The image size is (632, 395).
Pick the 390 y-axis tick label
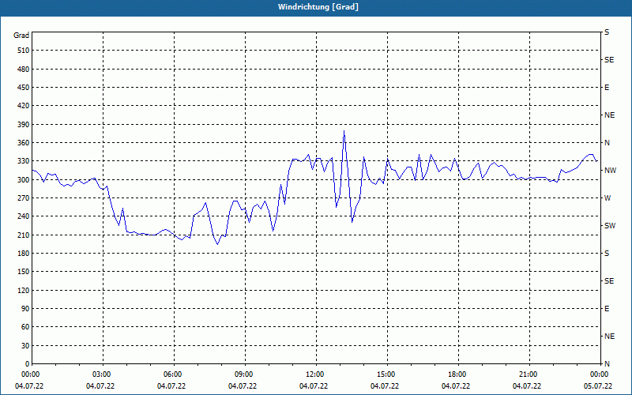[24, 125]
